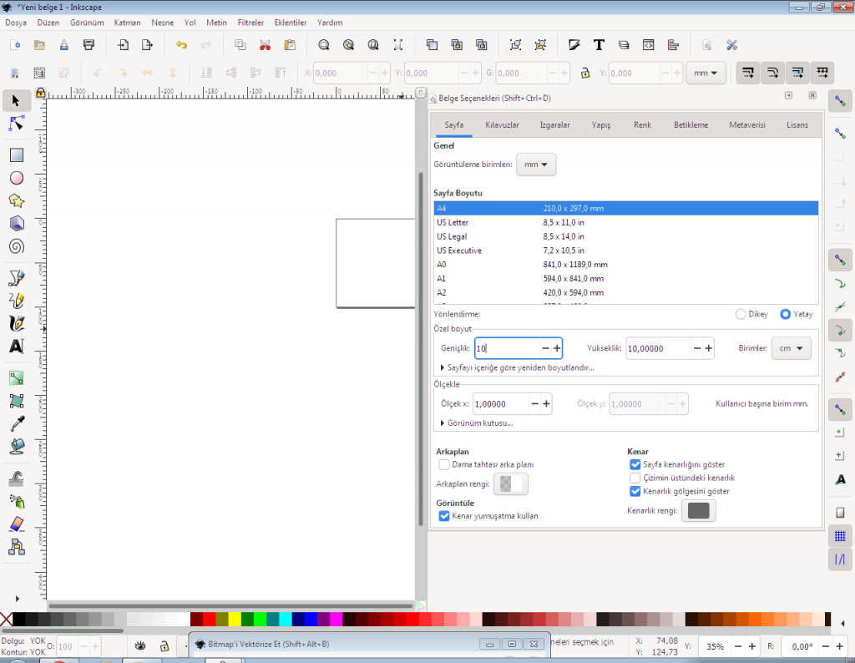Click the Open document folder icon
Screen dimensions: 855x663
tap(39, 45)
